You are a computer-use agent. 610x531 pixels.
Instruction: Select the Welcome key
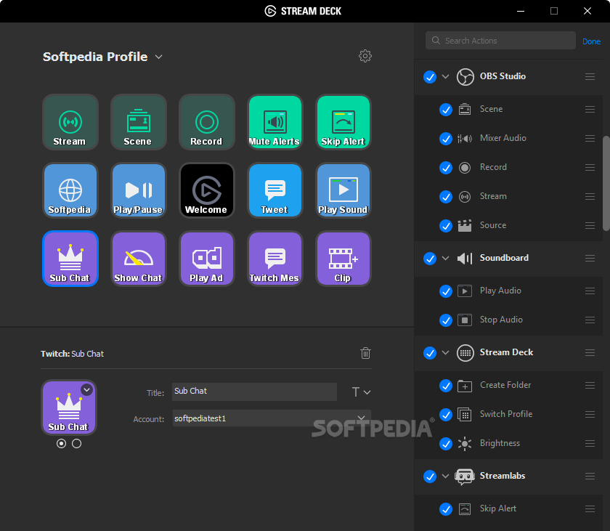click(x=206, y=190)
